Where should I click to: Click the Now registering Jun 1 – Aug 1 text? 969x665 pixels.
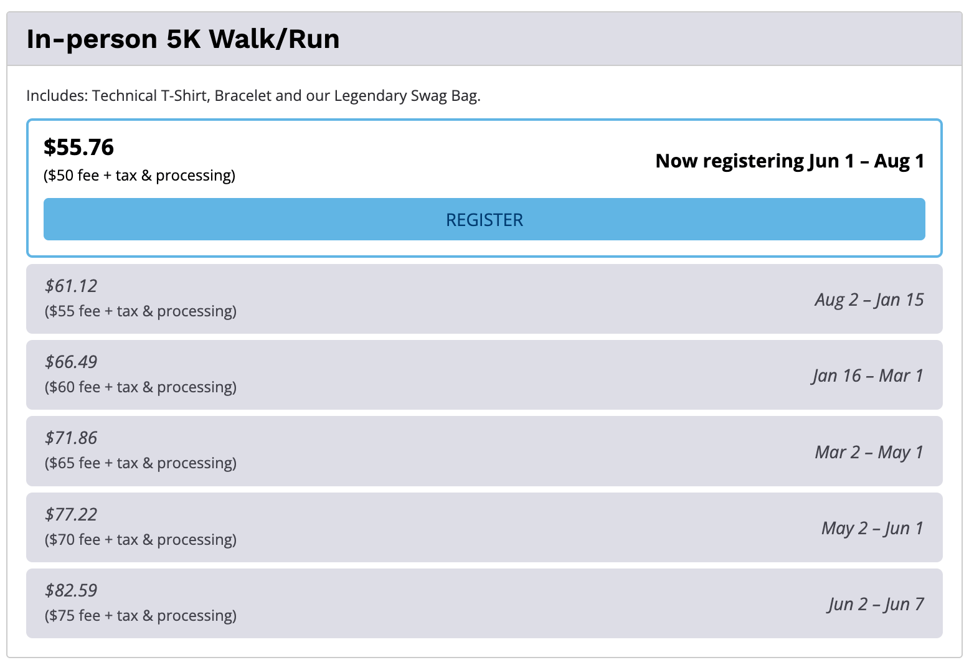pyautogui.click(x=790, y=161)
